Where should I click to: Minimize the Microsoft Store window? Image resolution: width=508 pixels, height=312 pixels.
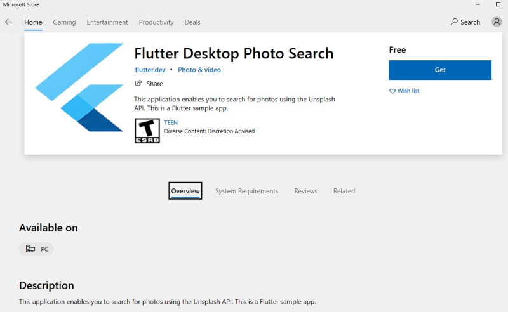pyautogui.click(x=478, y=4)
